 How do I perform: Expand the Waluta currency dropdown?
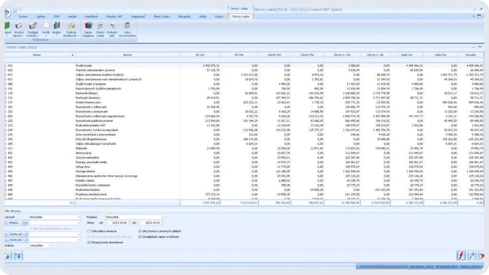tap(50, 245)
